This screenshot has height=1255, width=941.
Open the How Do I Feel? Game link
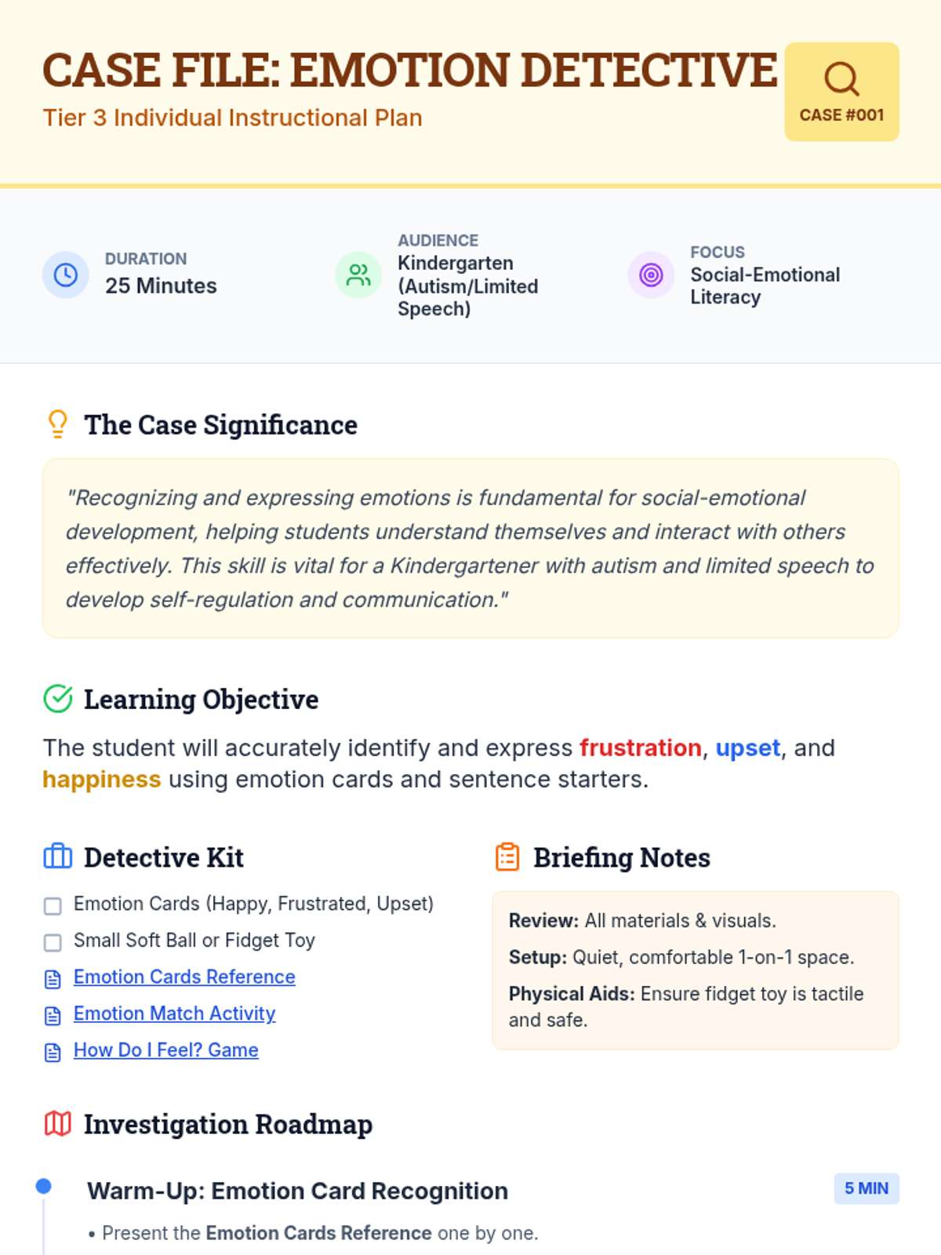(165, 1049)
